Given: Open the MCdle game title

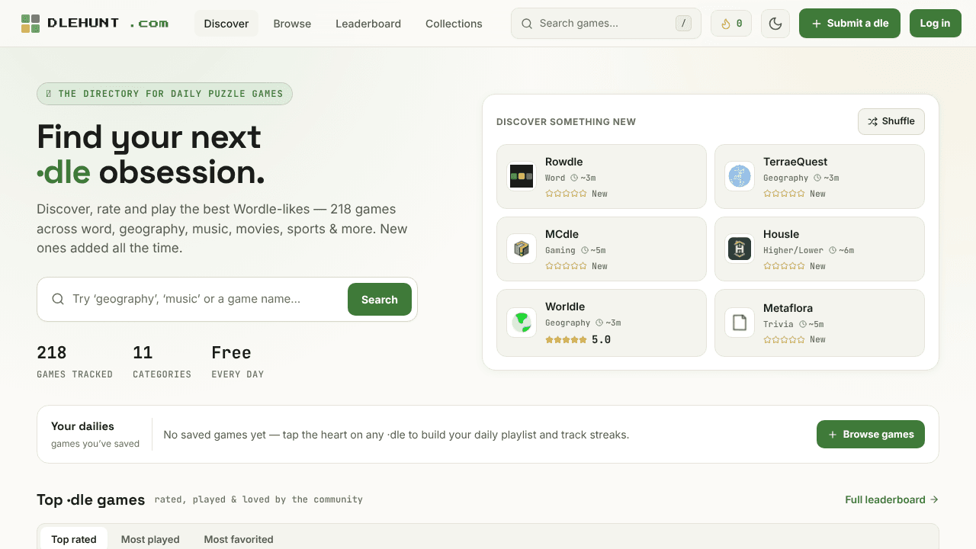Looking at the screenshot, I should click(x=562, y=234).
